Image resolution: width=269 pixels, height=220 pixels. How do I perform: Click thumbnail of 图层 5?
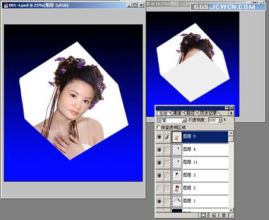pos(177,137)
